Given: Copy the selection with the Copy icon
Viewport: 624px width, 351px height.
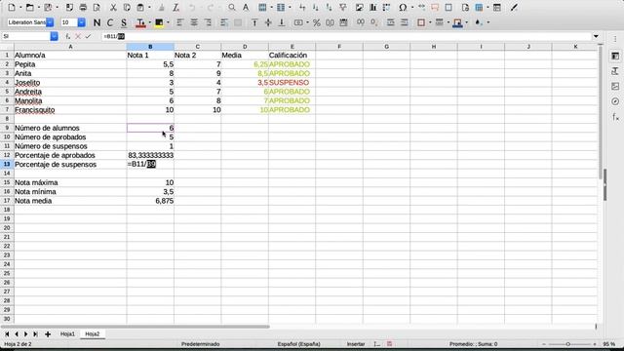Looking at the screenshot, I should tap(127, 8).
